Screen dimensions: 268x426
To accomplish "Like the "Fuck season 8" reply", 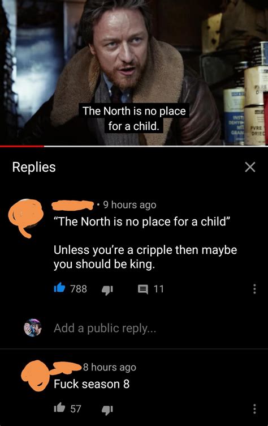I will pos(59,407).
